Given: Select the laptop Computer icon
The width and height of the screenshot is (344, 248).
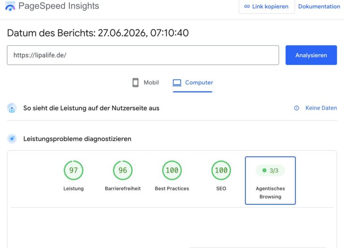Looking at the screenshot, I should coord(177,83).
